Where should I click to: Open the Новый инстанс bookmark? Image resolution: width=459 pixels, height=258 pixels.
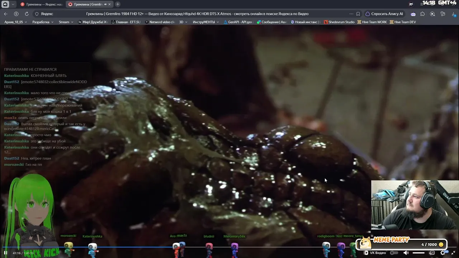(305, 22)
